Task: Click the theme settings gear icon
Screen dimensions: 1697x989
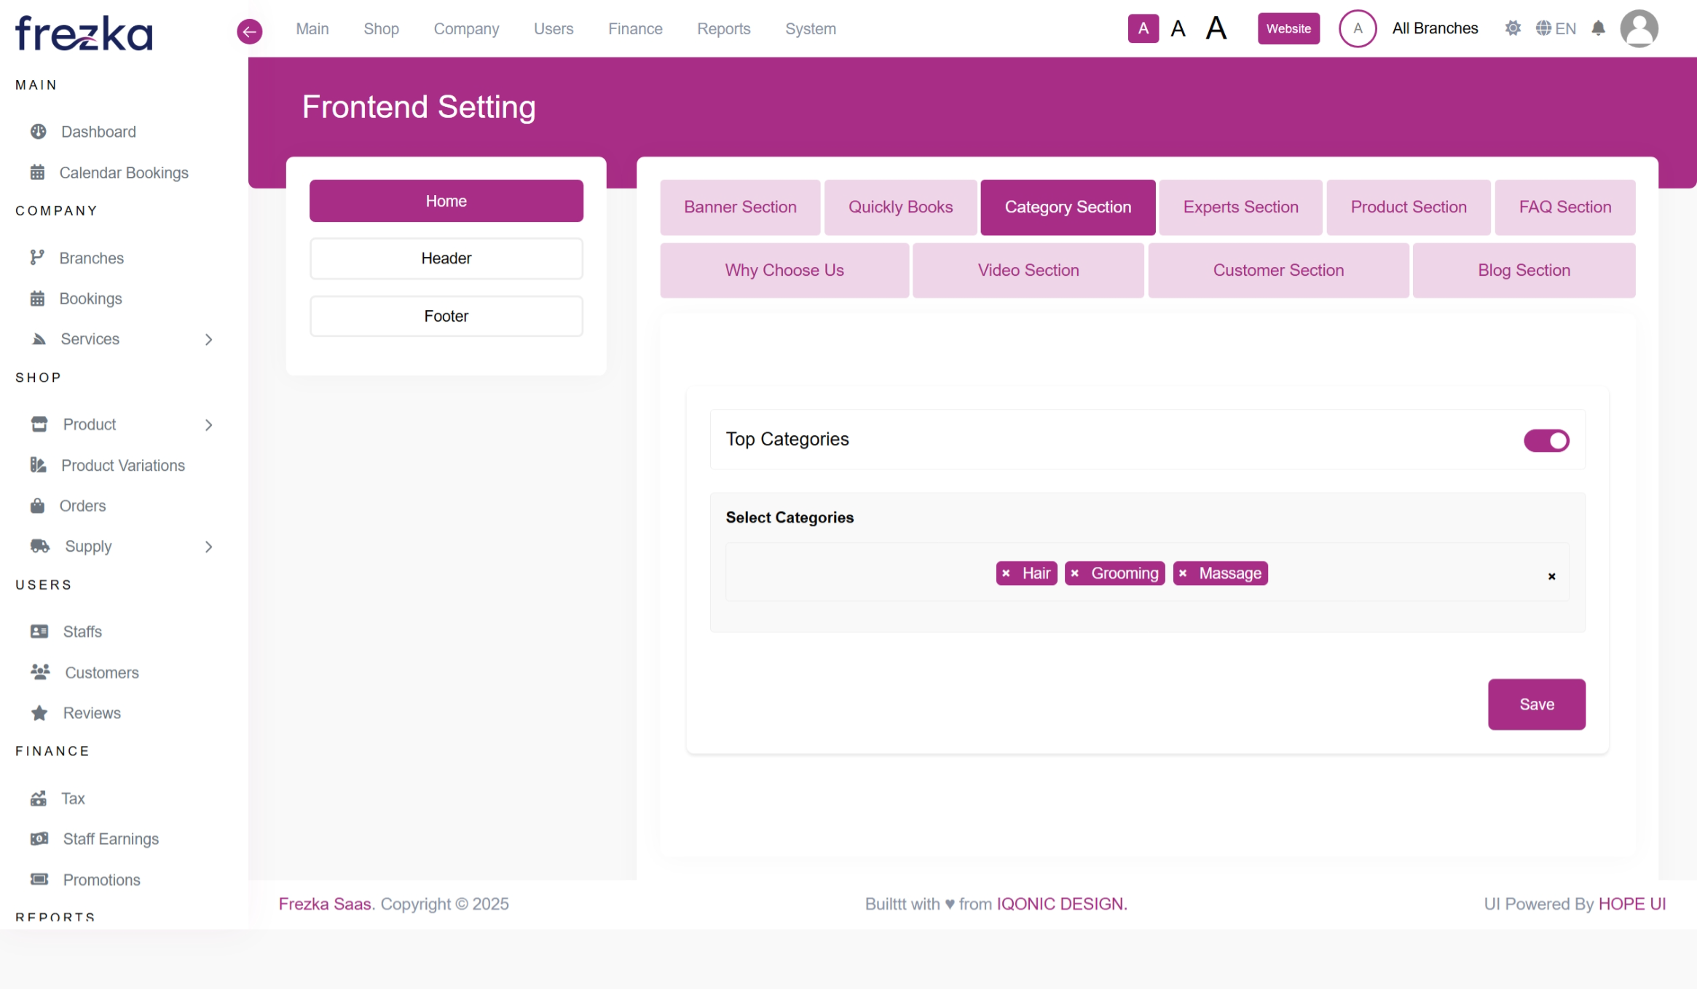Action: pyautogui.click(x=1513, y=28)
